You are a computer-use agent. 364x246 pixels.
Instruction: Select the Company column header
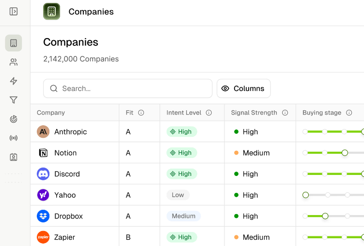point(51,113)
